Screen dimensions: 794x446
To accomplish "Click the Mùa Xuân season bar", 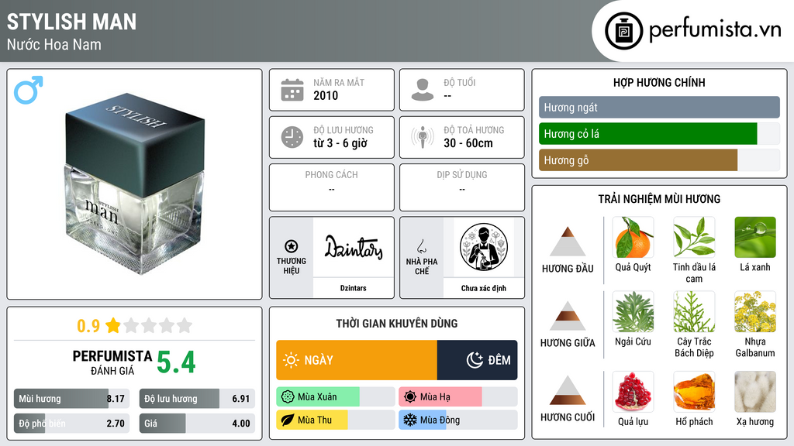I will 335,397.
